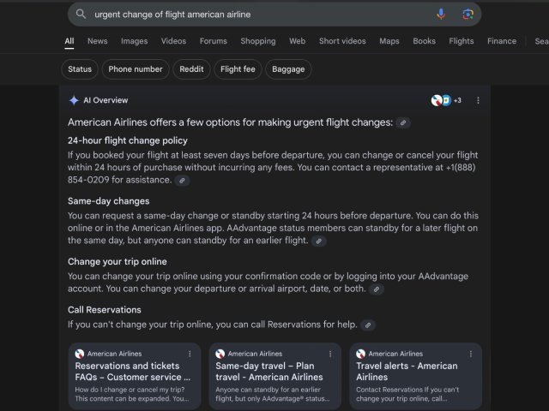549x411 pixels.
Task: Click the link icon beside the AI Overview intro sentence
Action: pyautogui.click(x=403, y=122)
